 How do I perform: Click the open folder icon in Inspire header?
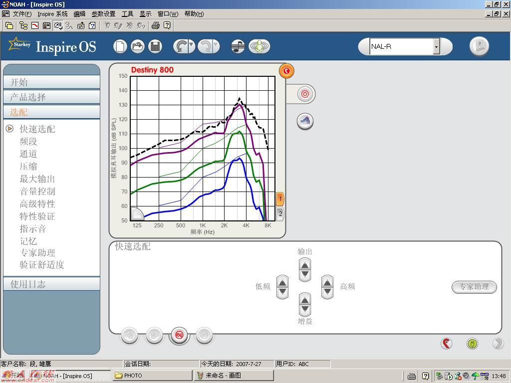point(138,46)
